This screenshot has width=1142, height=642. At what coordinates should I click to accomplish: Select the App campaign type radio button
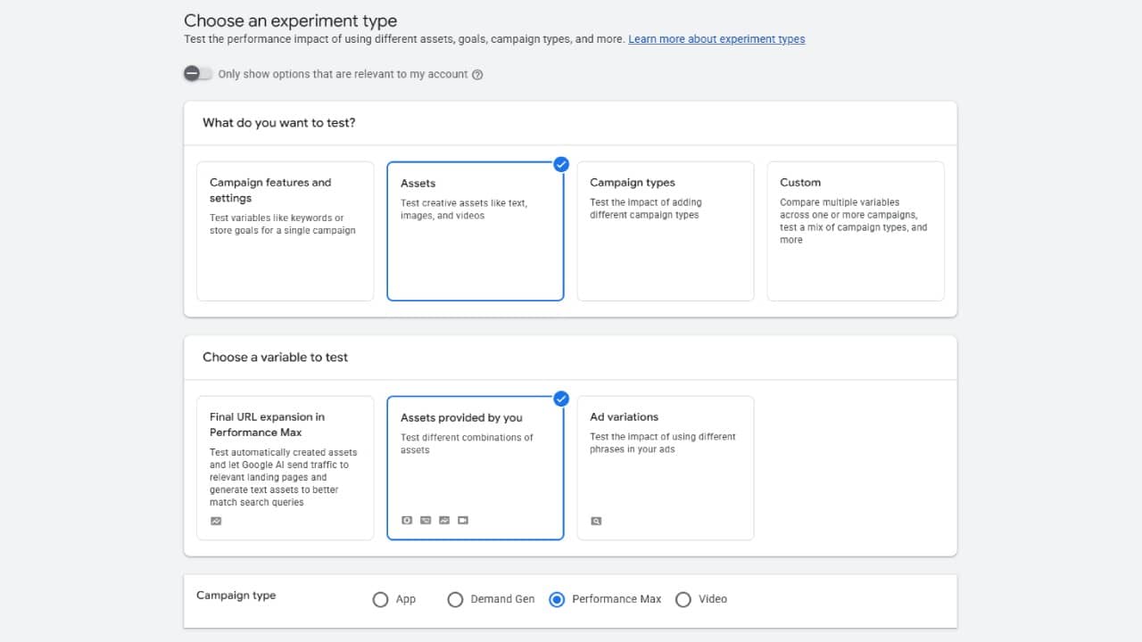[381, 599]
